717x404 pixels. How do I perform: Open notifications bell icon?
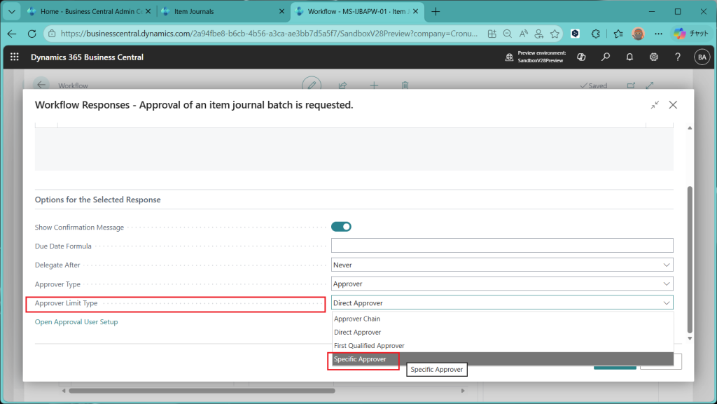tap(629, 57)
